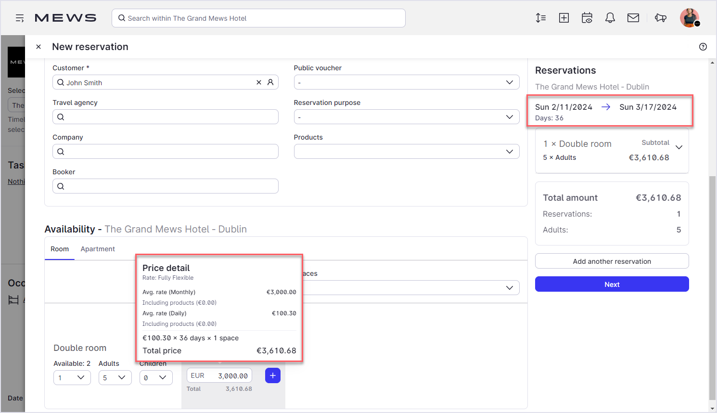Click the Total price in Price detail
The image size is (717, 413).
click(219, 350)
